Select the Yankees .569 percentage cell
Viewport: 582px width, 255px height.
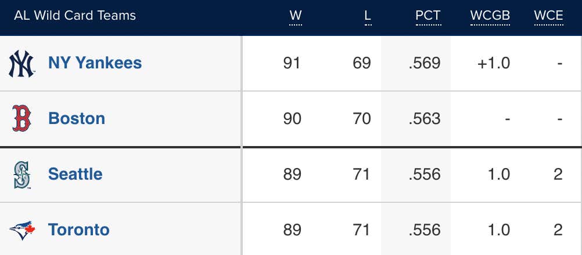pyautogui.click(x=424, y=63)
